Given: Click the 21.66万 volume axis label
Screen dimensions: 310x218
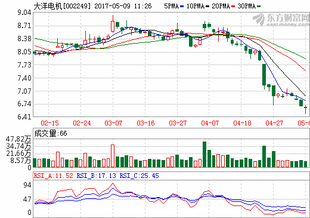Looking at the screenshot, I should (x=18, y=153).
